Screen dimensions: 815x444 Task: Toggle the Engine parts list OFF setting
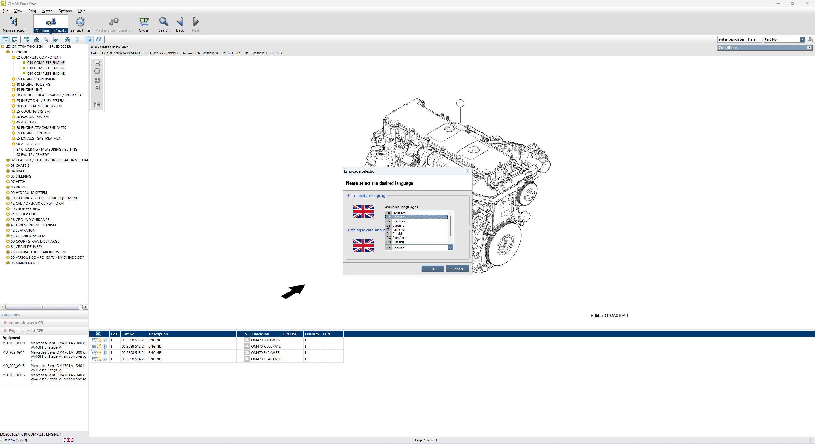(x=26, y=330)
